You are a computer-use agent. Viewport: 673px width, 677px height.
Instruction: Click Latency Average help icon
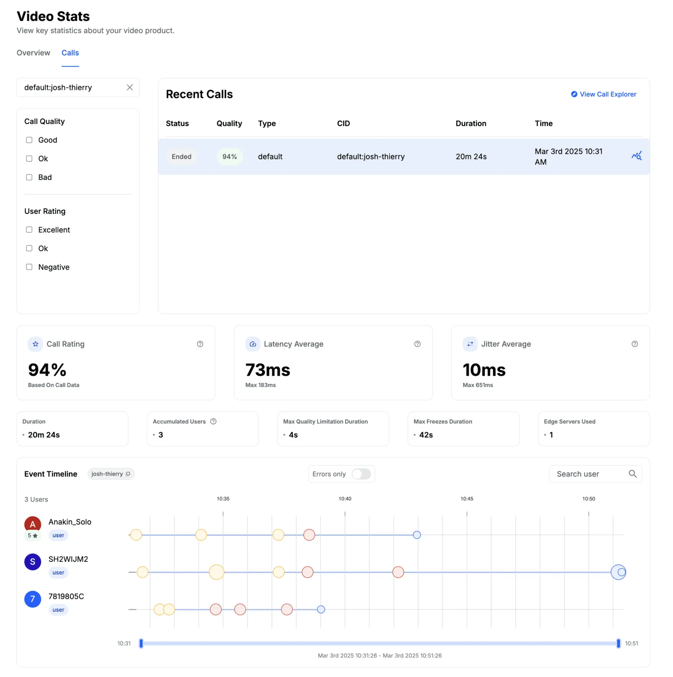click(417, 344)
